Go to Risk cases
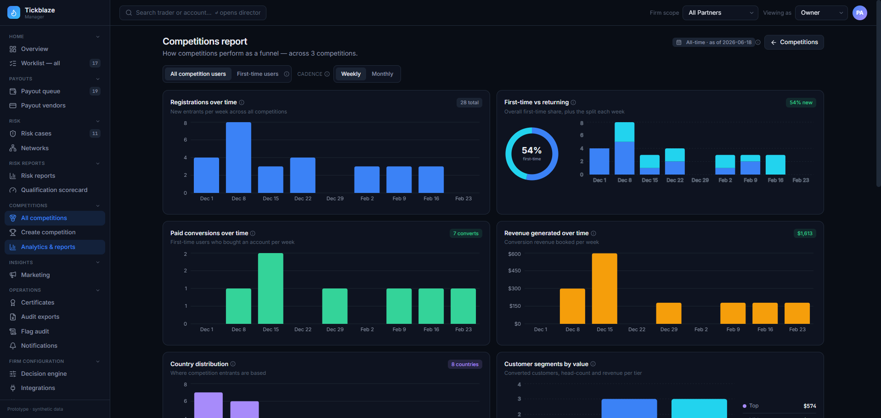This screenshot has height=418, width=881. [x=55, y=134]
